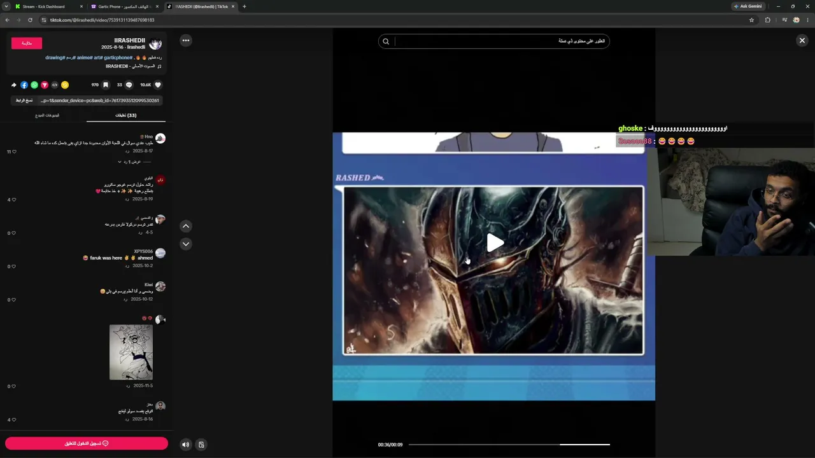This screenshot has height=458, width=815.
Task: Reload the TikTok page
Action: pos(30,20)
